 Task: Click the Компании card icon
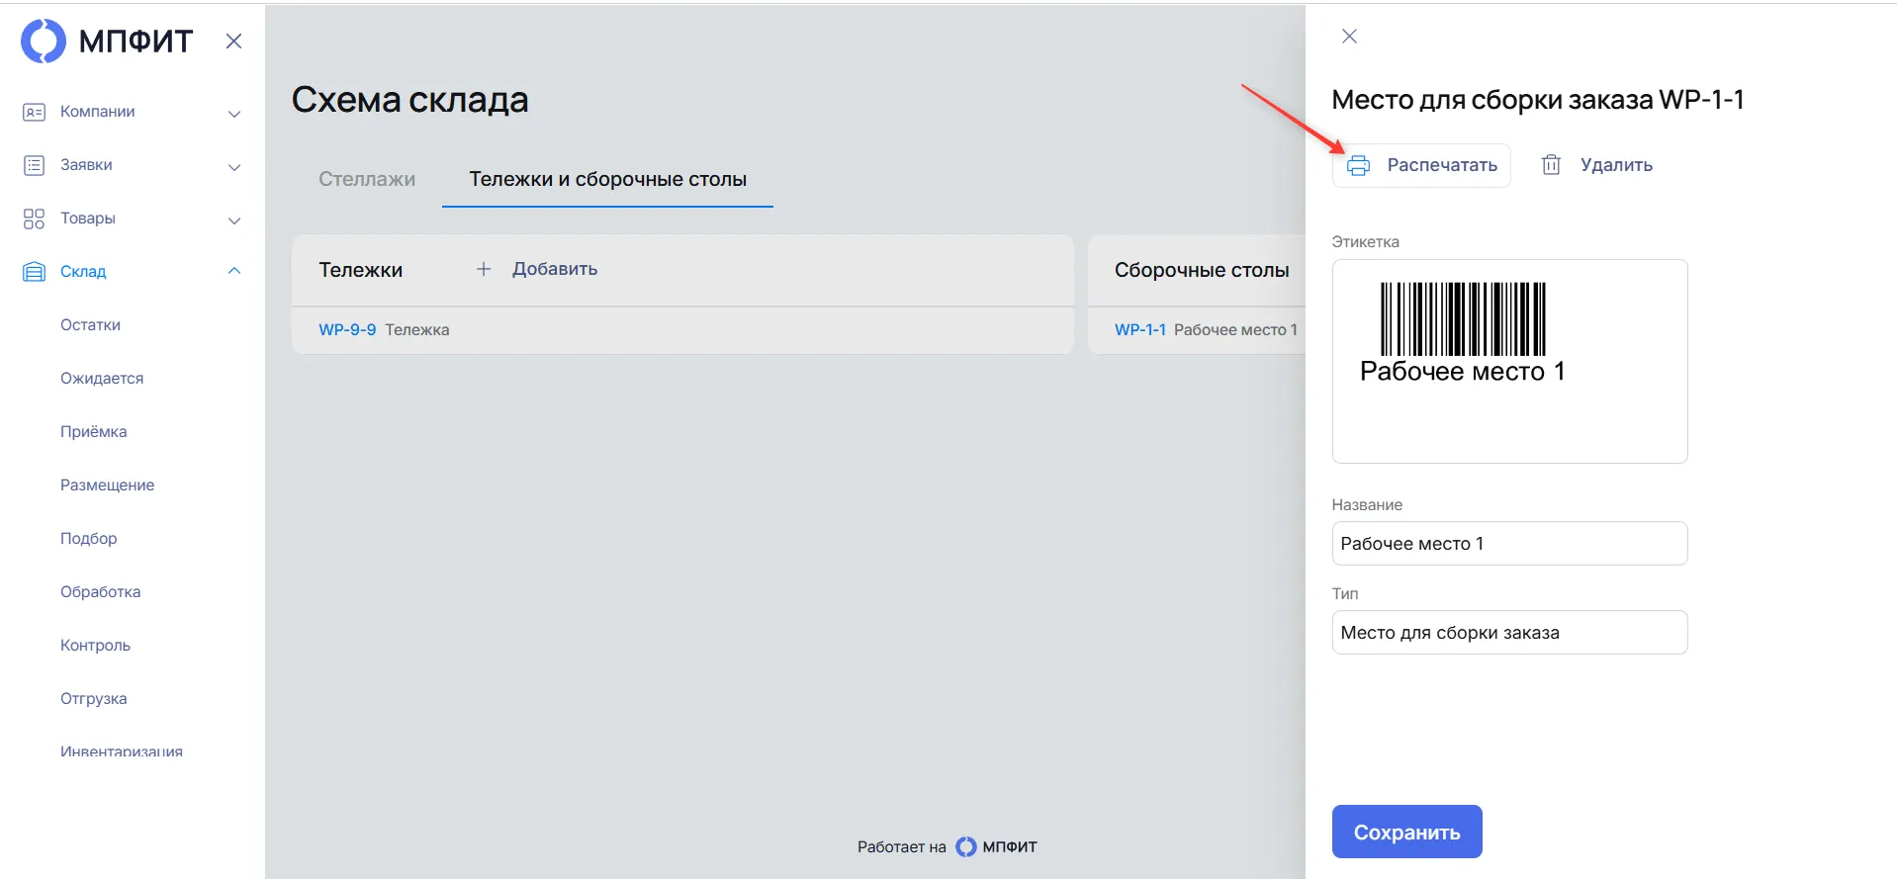[34, 112]
